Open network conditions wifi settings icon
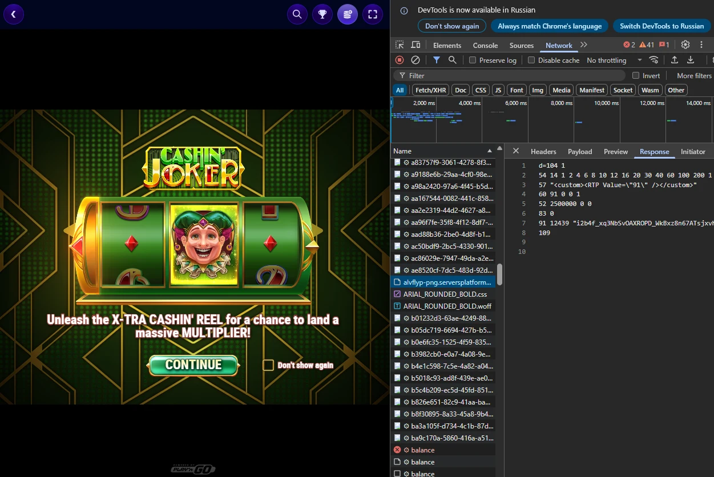714x477 pixels. (654, 60)
